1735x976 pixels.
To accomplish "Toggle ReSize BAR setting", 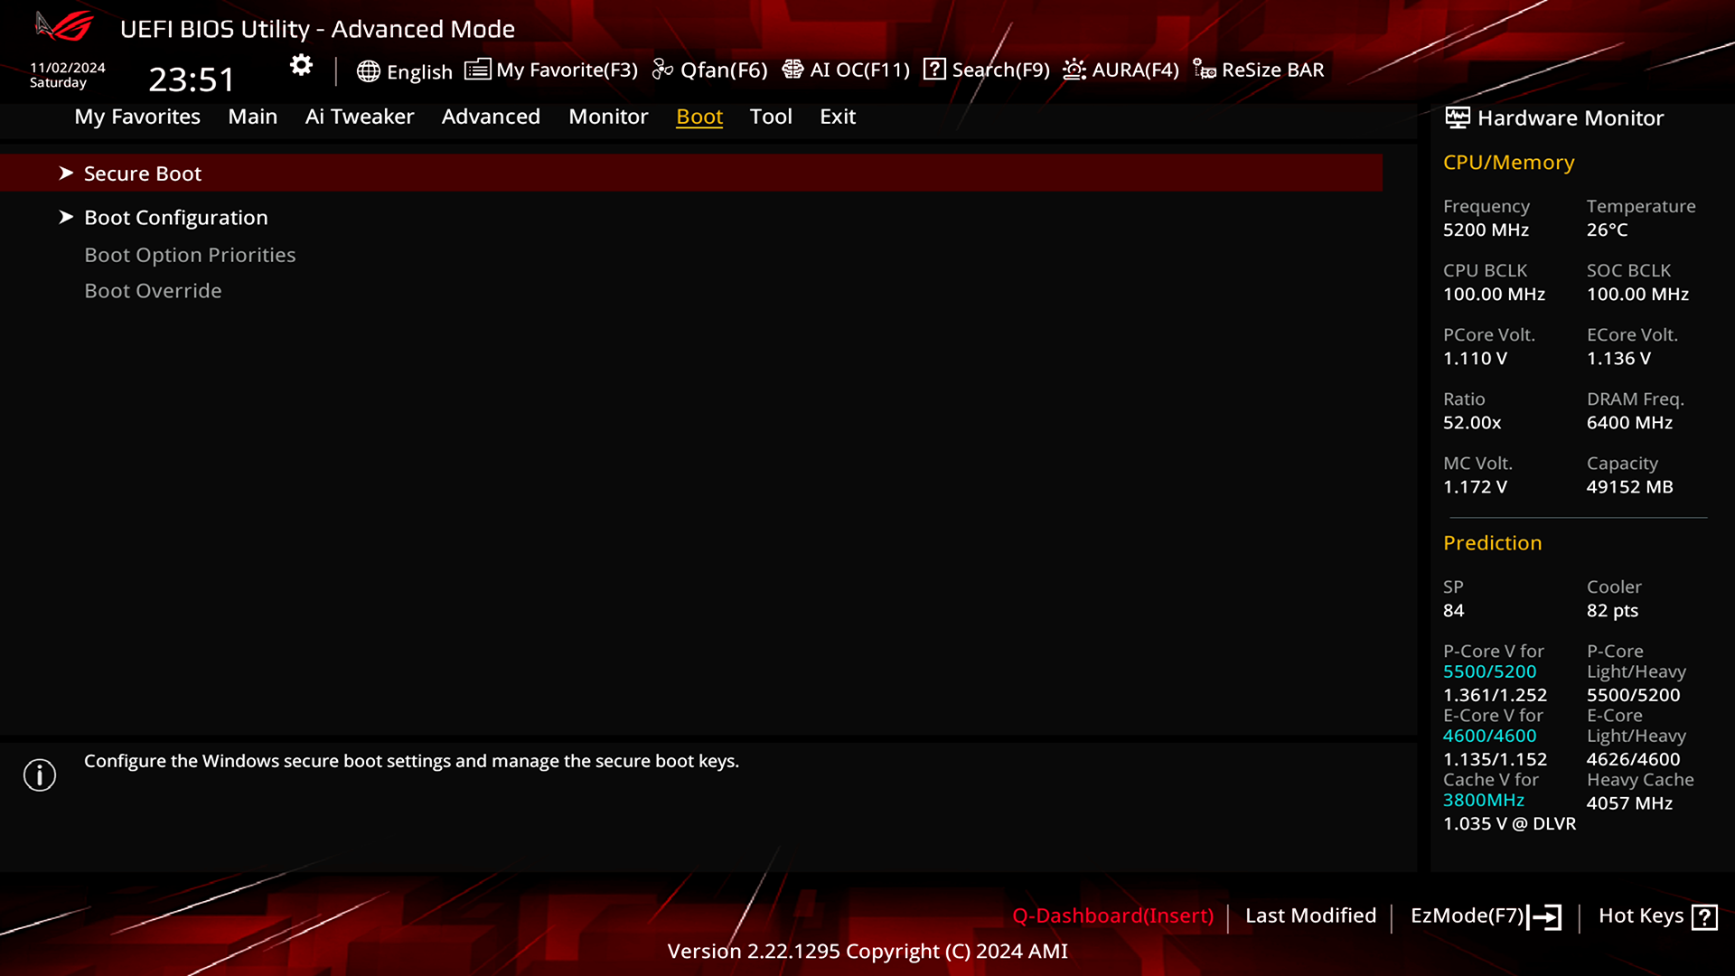I will point(1260,69).
